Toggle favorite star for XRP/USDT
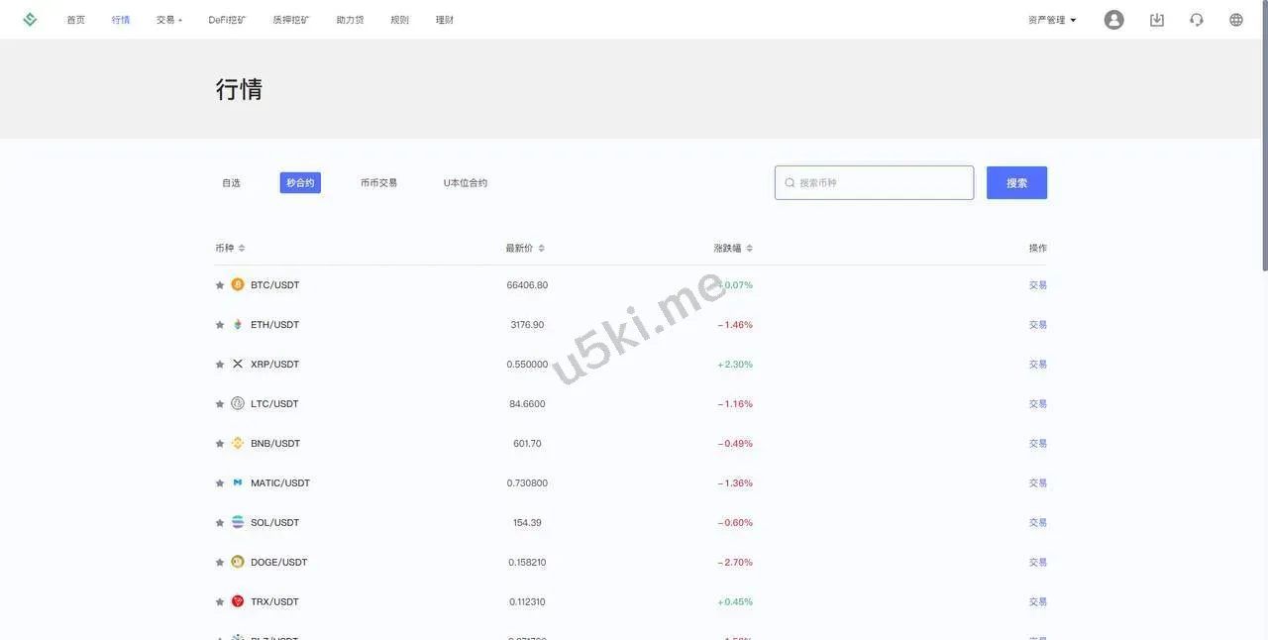This screenshot has height=640, width=1268. (220, 365)
